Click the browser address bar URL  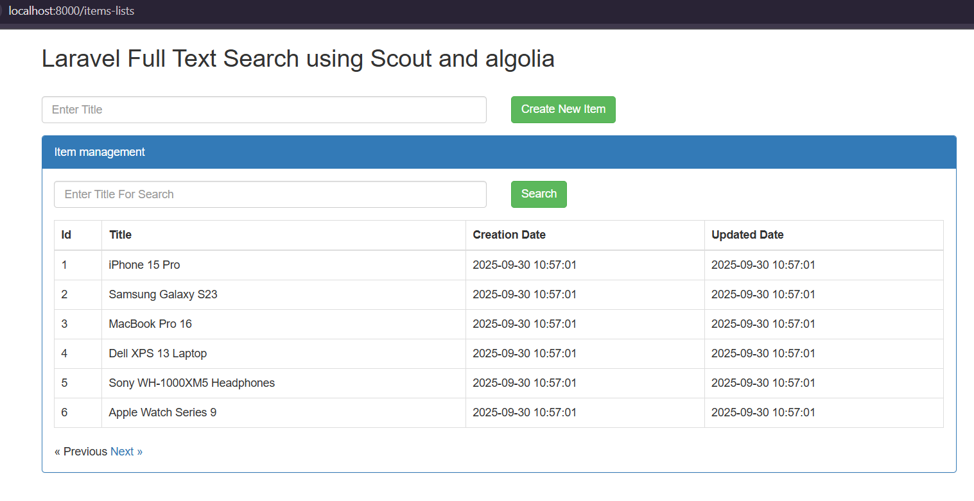point(71,10)
